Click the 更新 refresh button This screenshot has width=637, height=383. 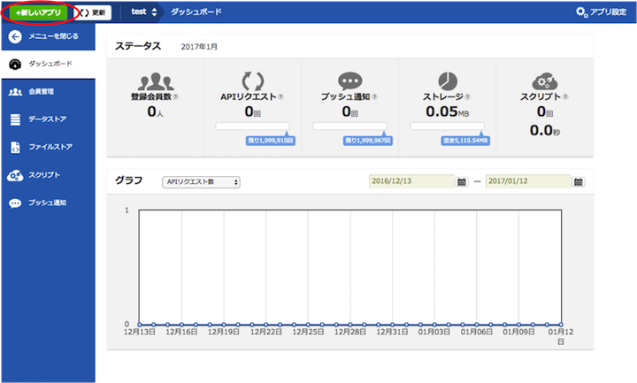(93, 12)
